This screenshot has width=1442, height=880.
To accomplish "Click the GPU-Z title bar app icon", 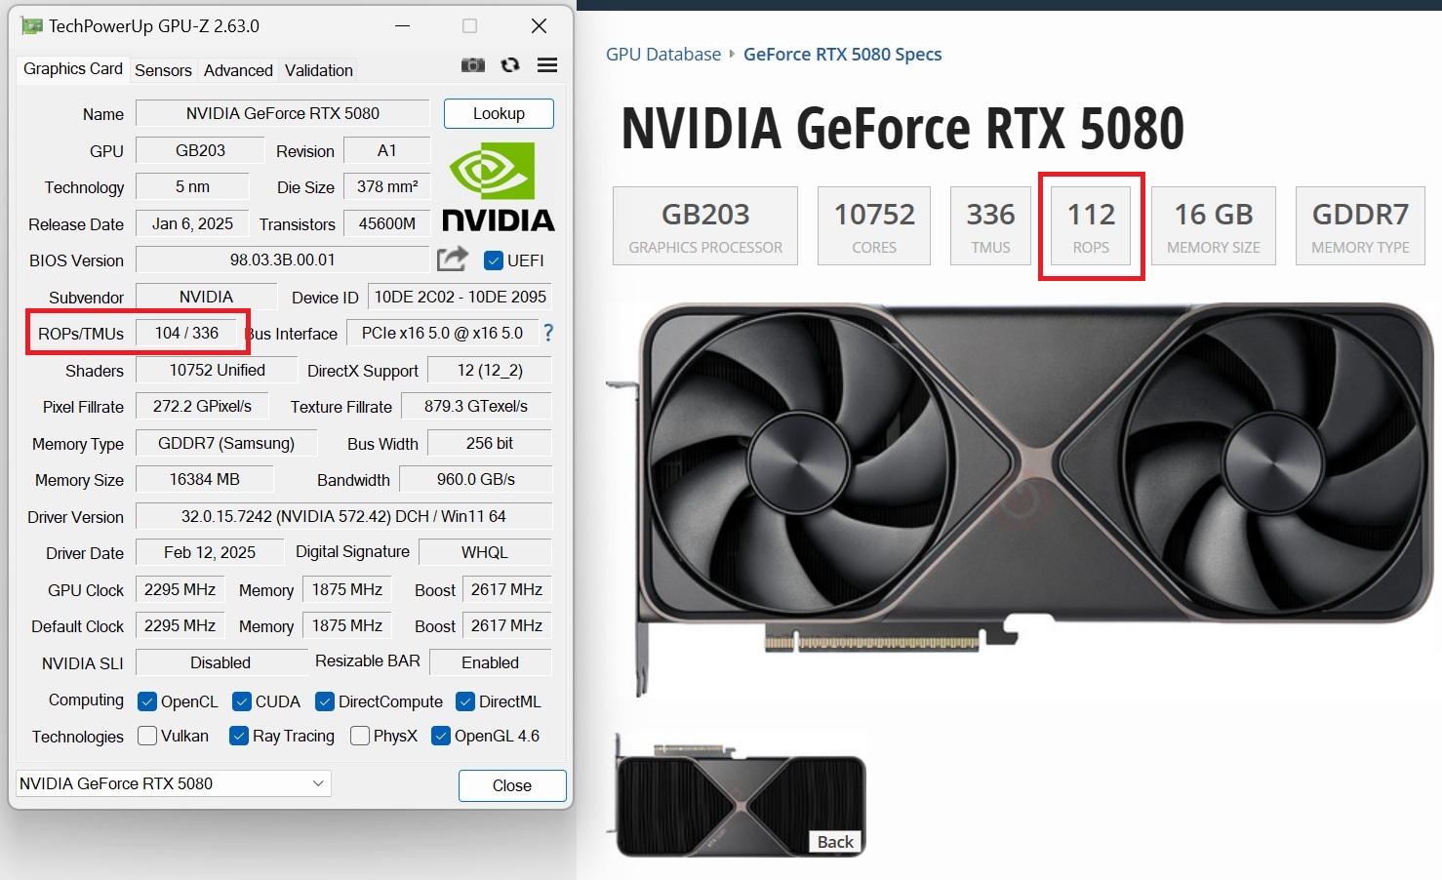I will [31, 26].
